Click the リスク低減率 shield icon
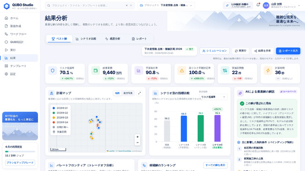 coord(53,71)
